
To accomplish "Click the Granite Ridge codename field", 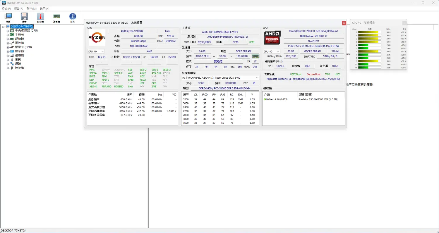I will point(138,41).
